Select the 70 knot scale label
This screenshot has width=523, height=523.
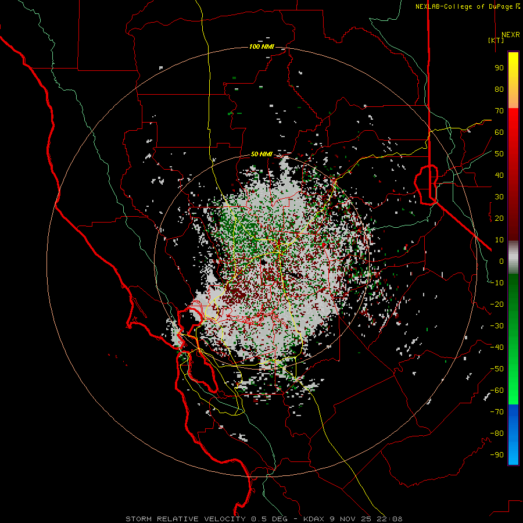coord(499,111)
